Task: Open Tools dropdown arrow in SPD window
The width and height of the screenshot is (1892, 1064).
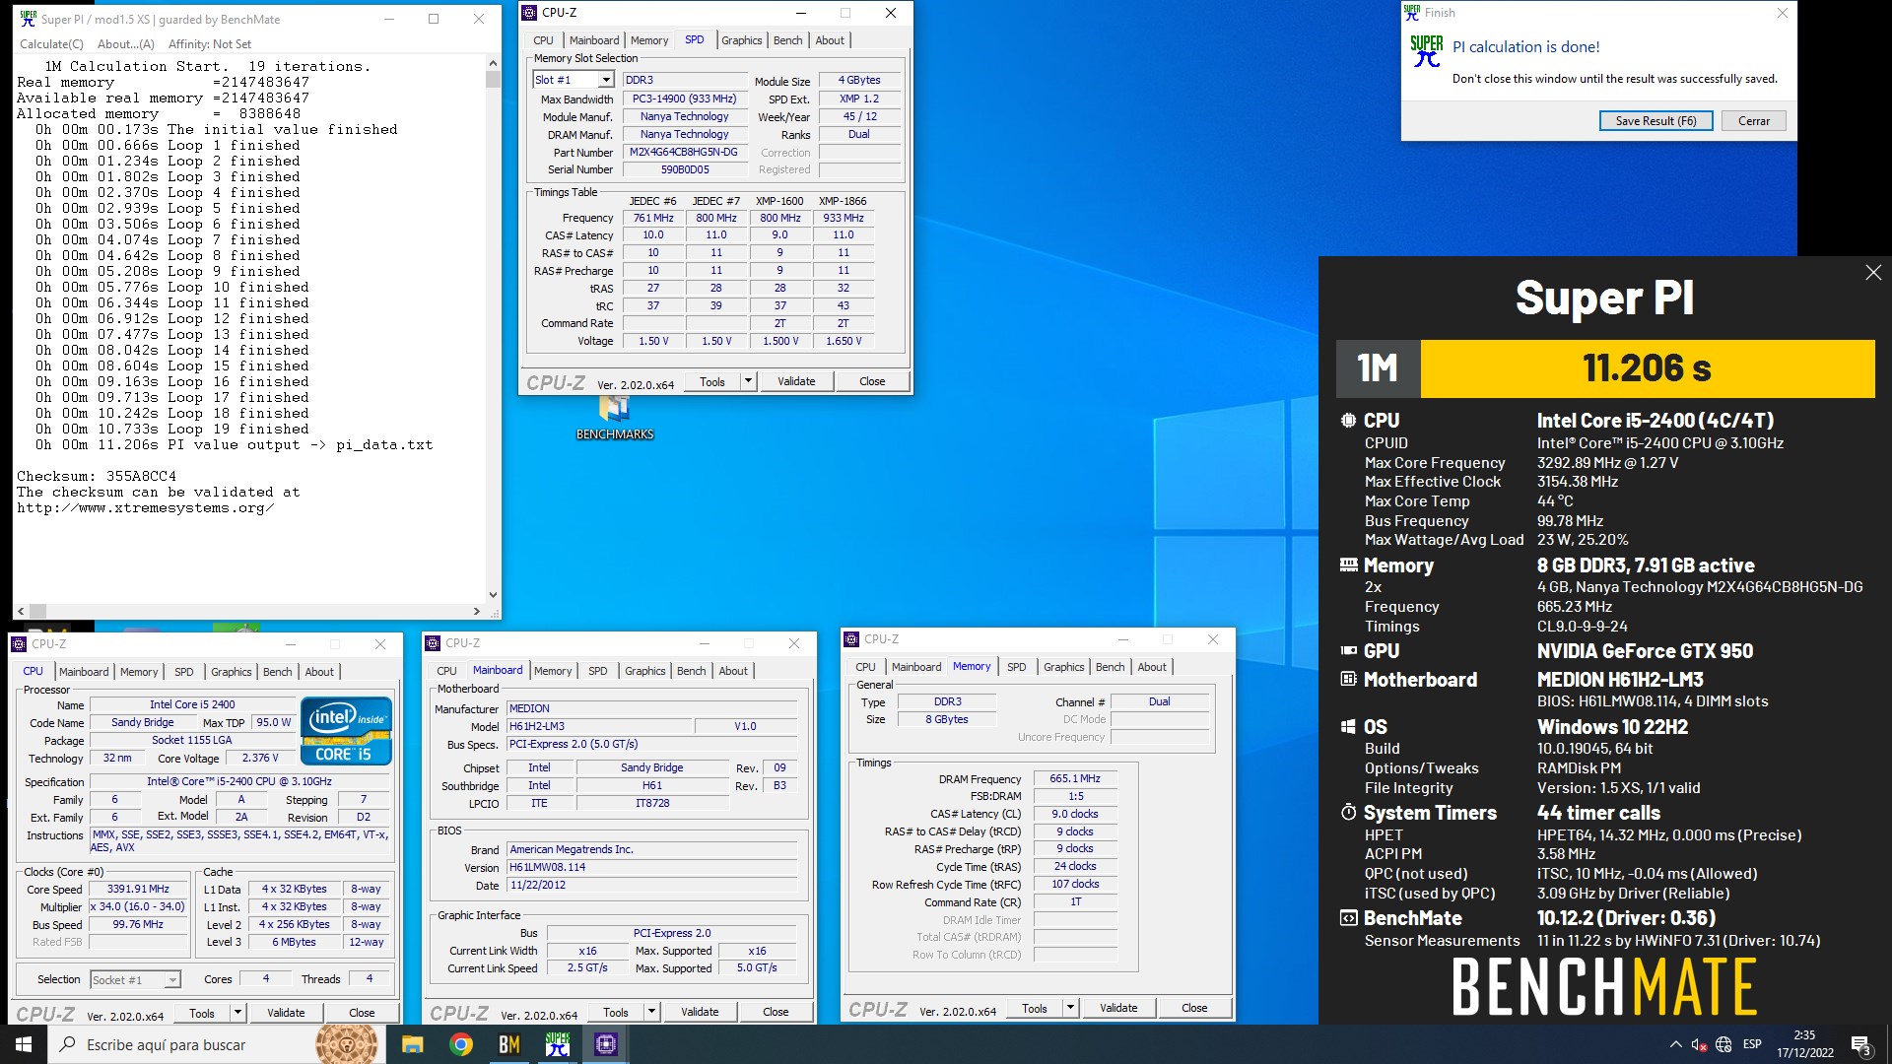Action: [748, 381]
